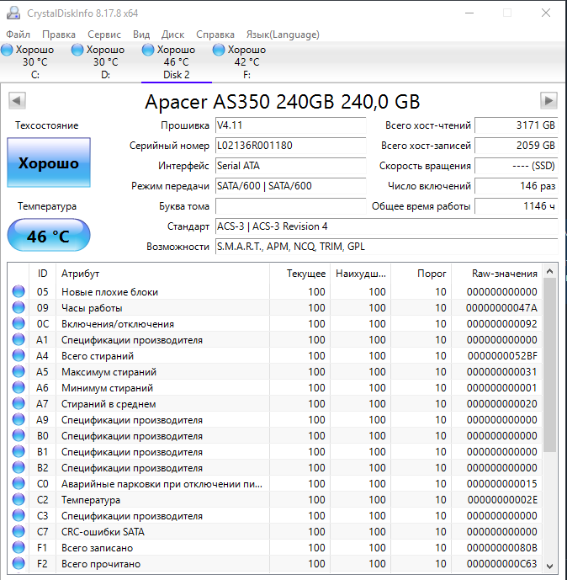Open the Диск menu
Viewport: 567px width, 580px height.
coord(172,35)
